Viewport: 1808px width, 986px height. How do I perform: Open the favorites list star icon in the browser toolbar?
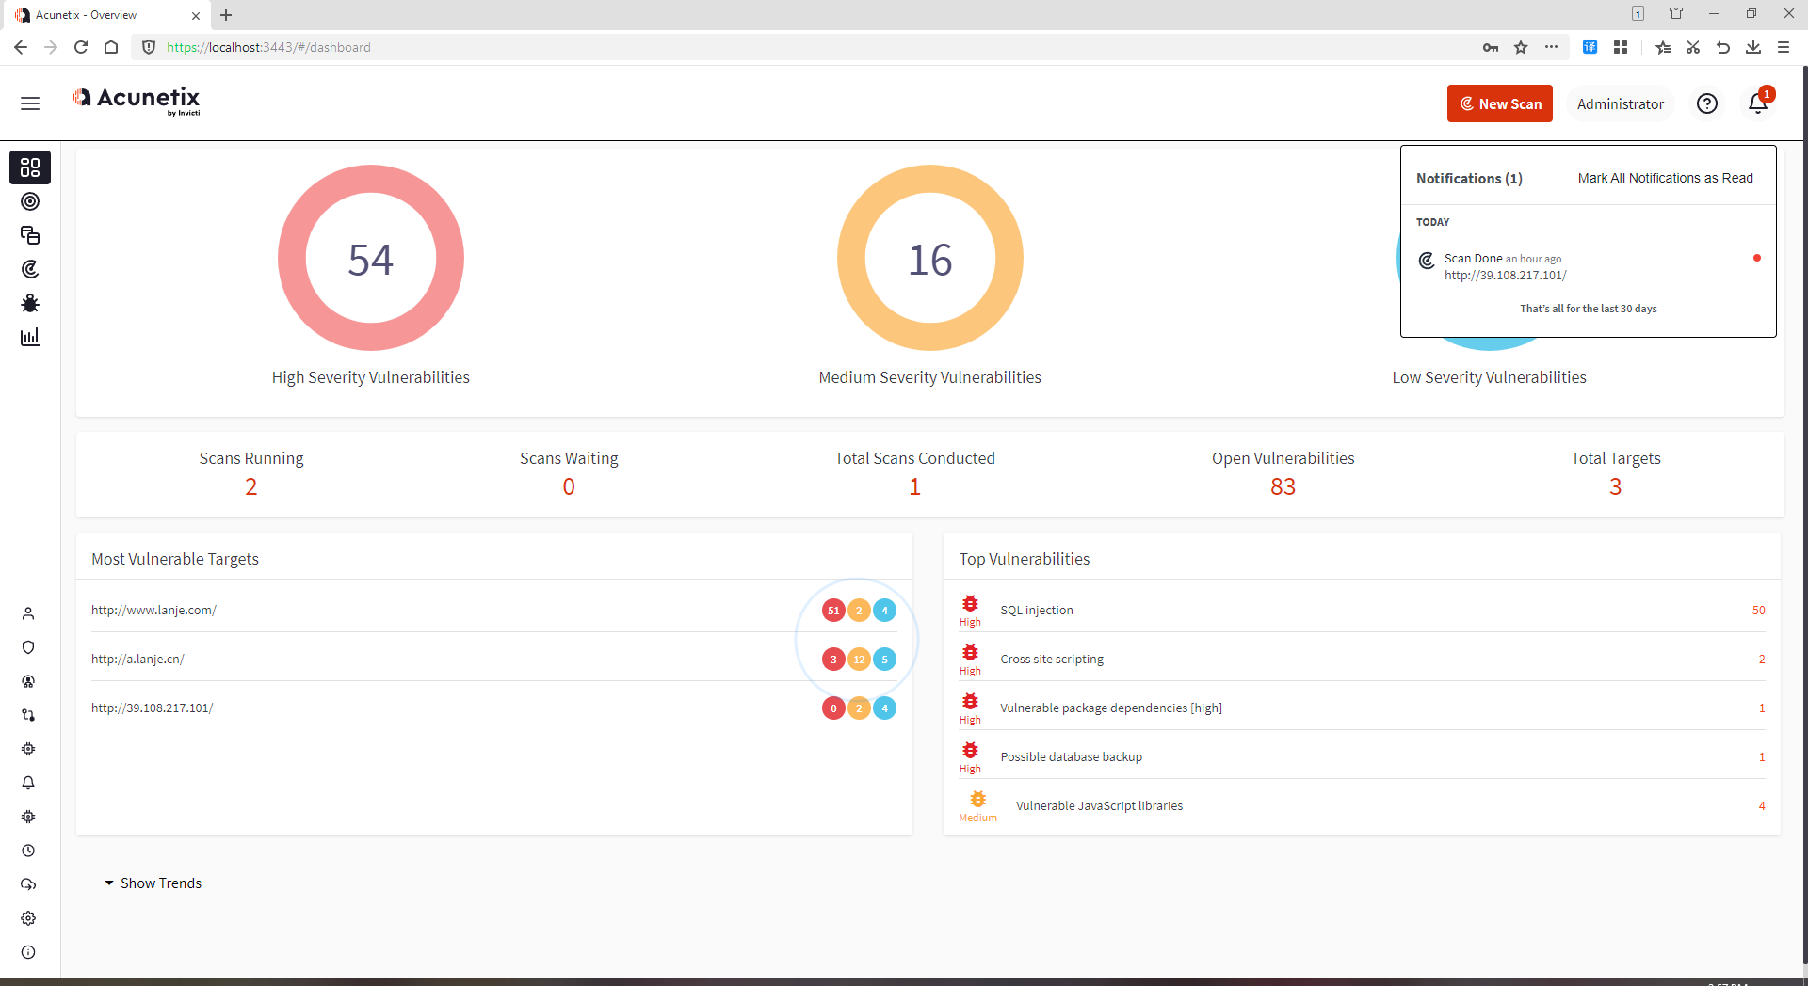(x=1663, y=47)
